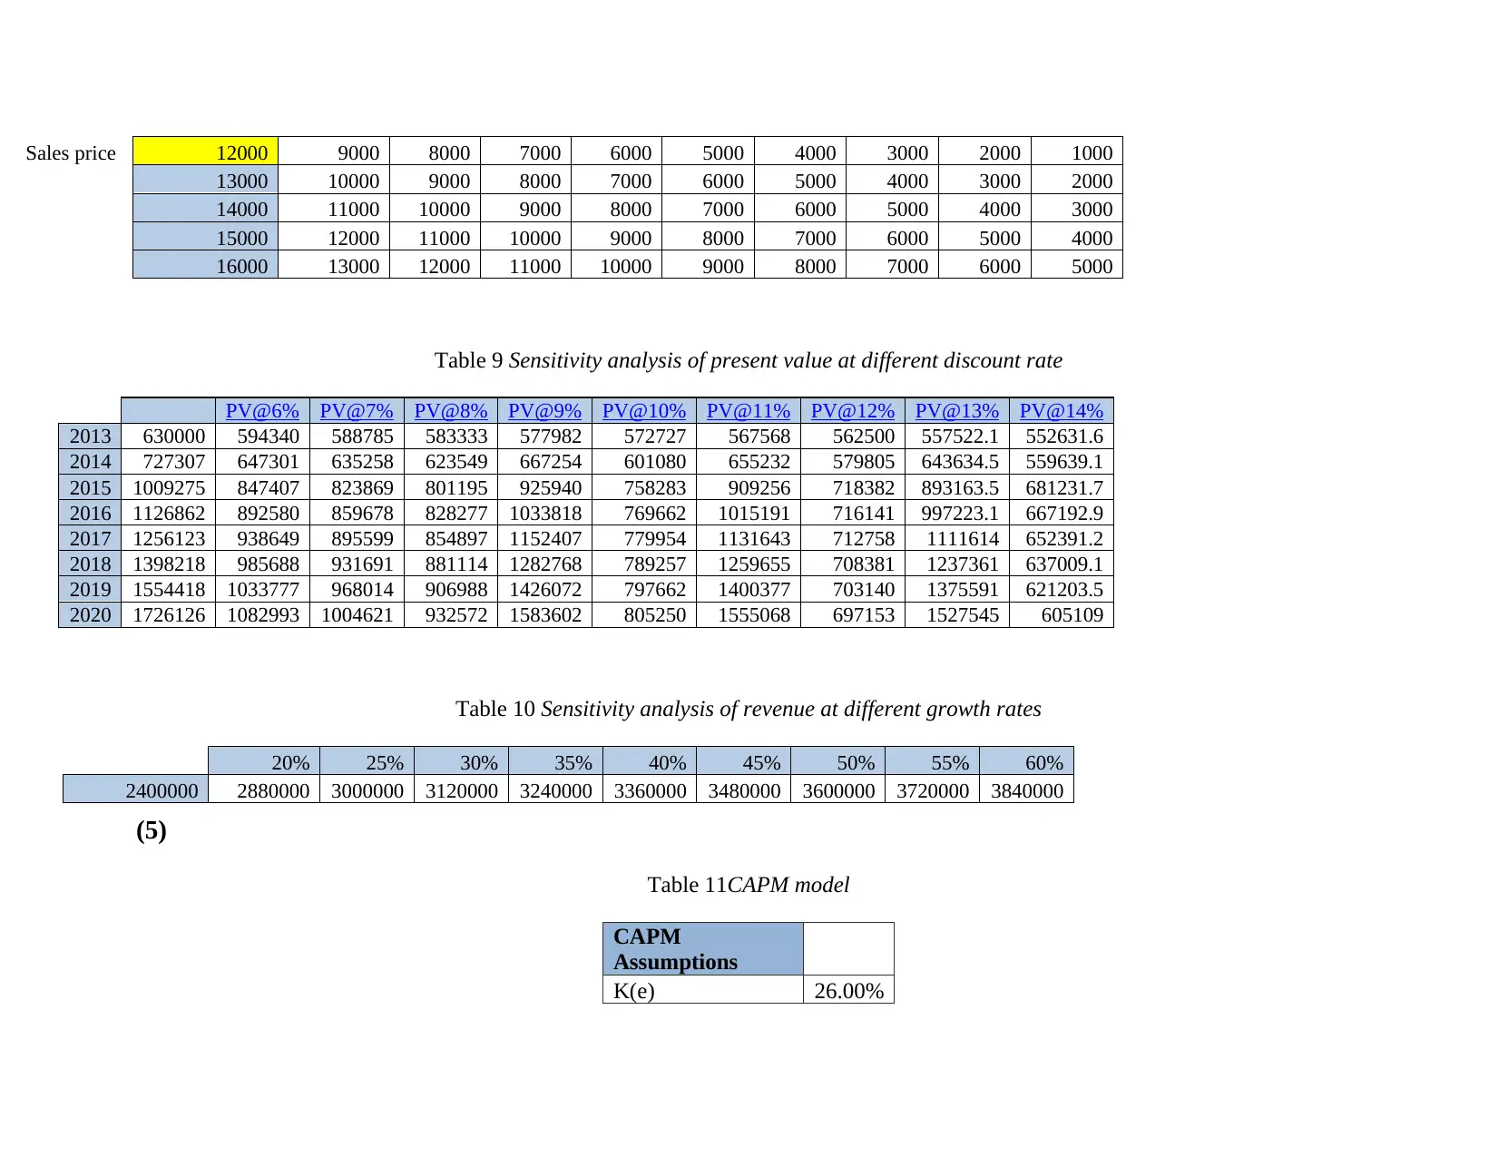
Task: Select the yellow 12000 sales price cell
Action: coord(206,152)
